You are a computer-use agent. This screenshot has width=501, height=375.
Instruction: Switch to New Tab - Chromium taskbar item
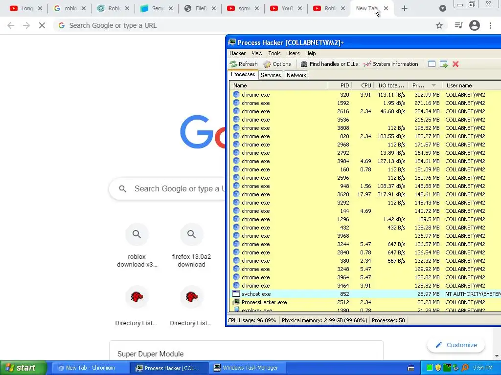tap(91, 368)
